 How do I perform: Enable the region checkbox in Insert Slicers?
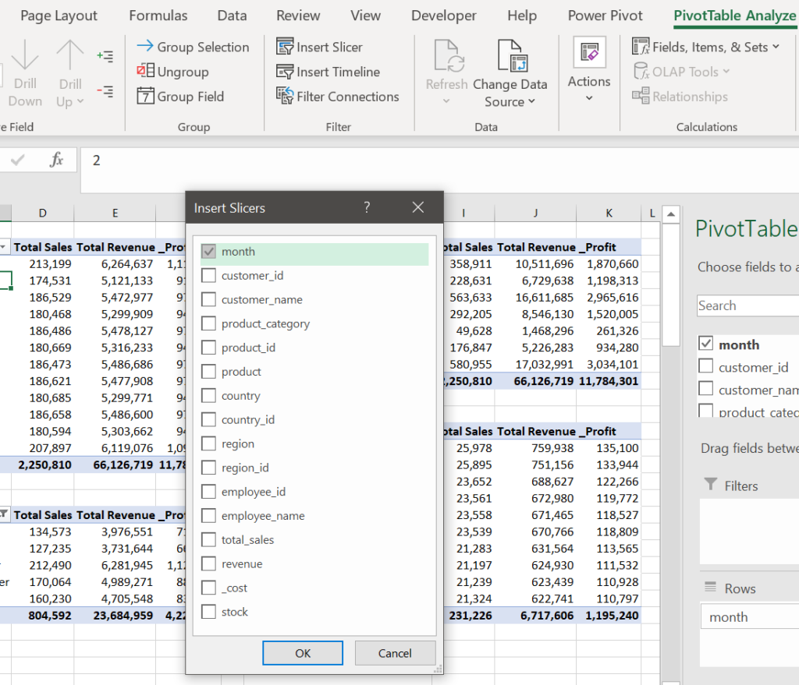[x=209, y=443]
